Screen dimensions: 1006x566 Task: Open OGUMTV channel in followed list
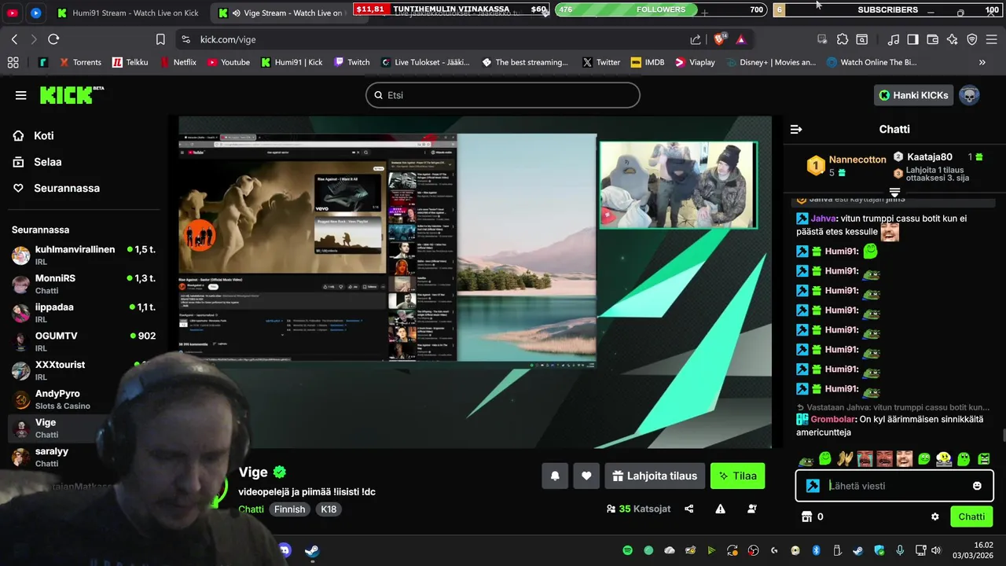[x=83, y=341]
